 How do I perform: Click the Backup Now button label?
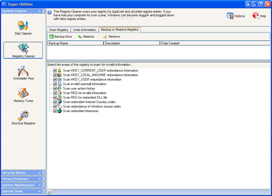[x=63, y=37]
